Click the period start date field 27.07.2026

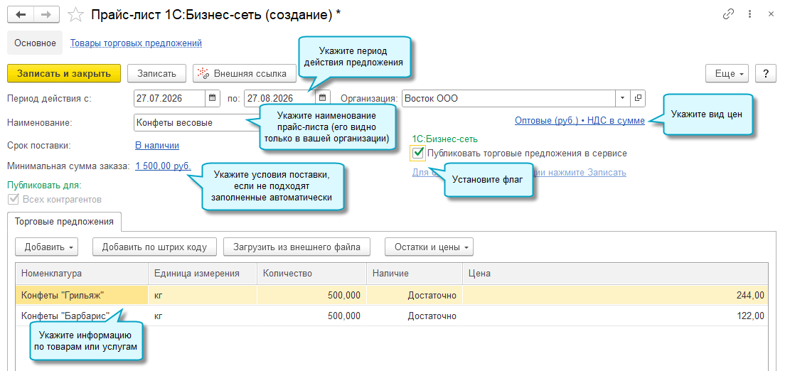pos(170,98)
